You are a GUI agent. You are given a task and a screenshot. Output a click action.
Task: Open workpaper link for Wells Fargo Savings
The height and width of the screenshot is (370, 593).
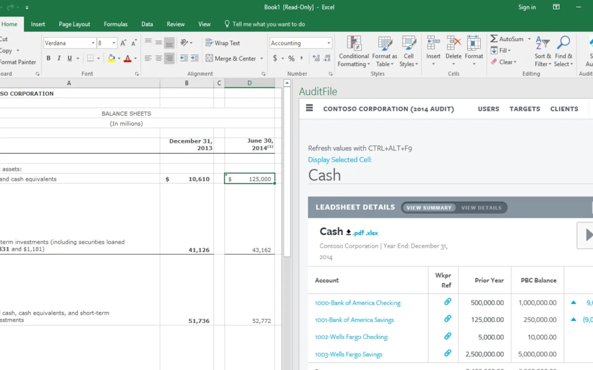448,353
